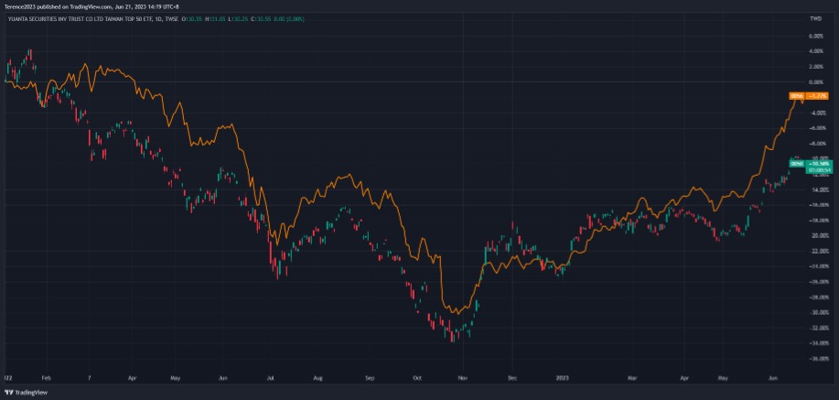
Task: Click the 1D interval in the legend
Action: point(158,18)
